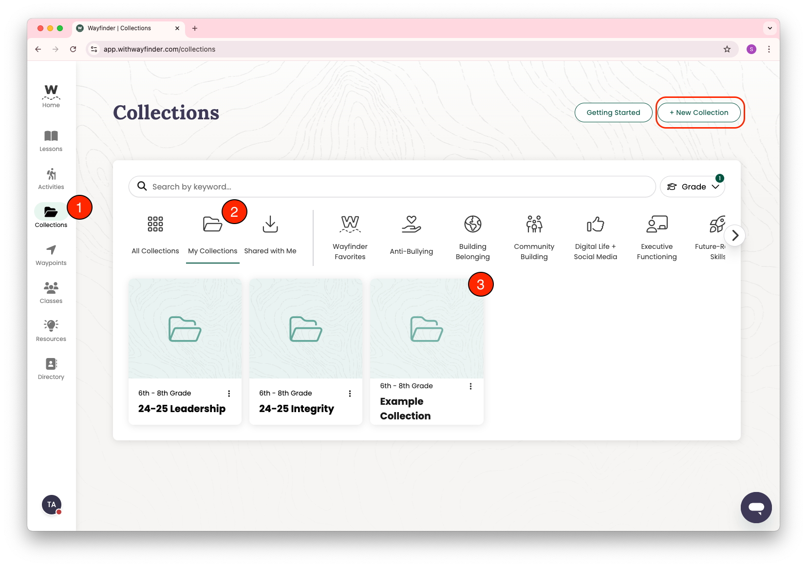Click the 24-25 Integrity title
This screenshot has height=567, width=807.
coord(297,409)
